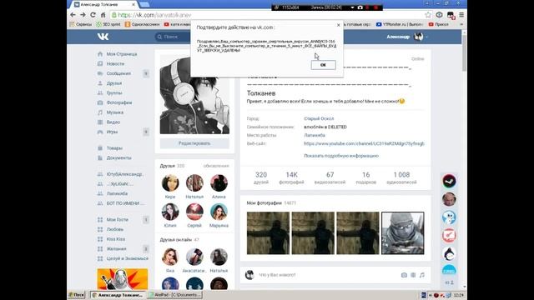Viewport: 534px width, 300px height.
Task: Open Целуй и Знакомься app link
Action: 128,258
